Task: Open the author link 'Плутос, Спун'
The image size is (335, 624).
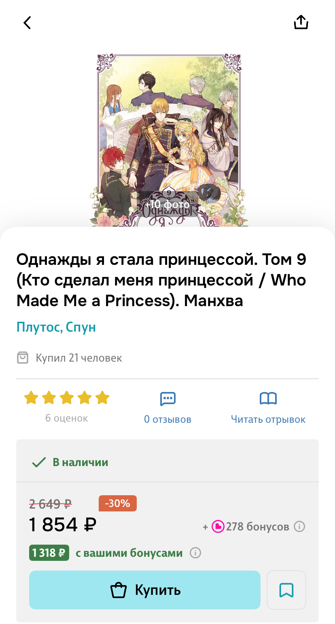Action: pos(56,327)
